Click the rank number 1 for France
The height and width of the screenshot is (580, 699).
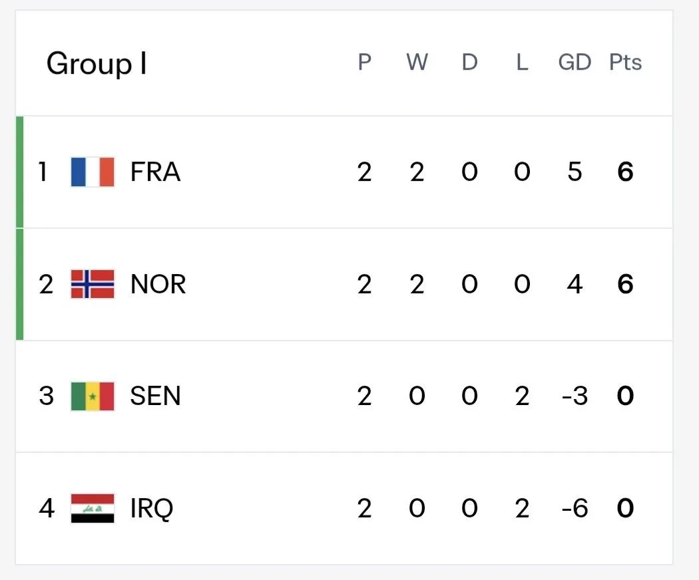[x=43, y=172]
